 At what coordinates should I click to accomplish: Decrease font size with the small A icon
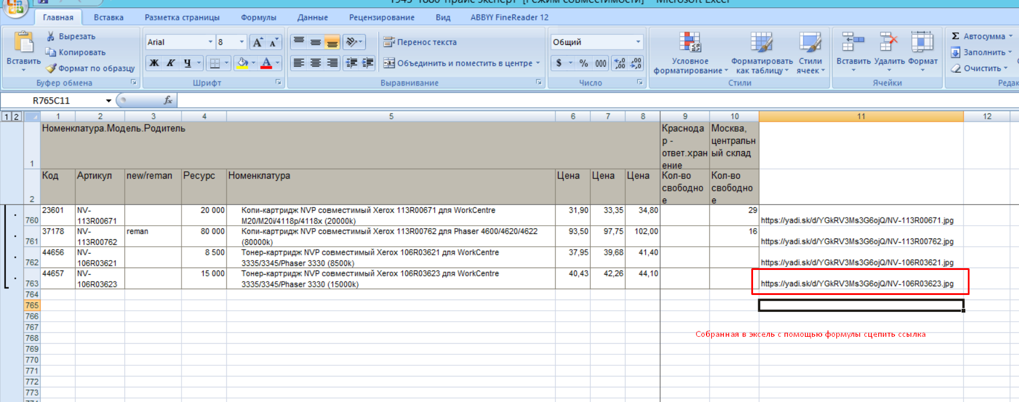[x=274, y=42]
